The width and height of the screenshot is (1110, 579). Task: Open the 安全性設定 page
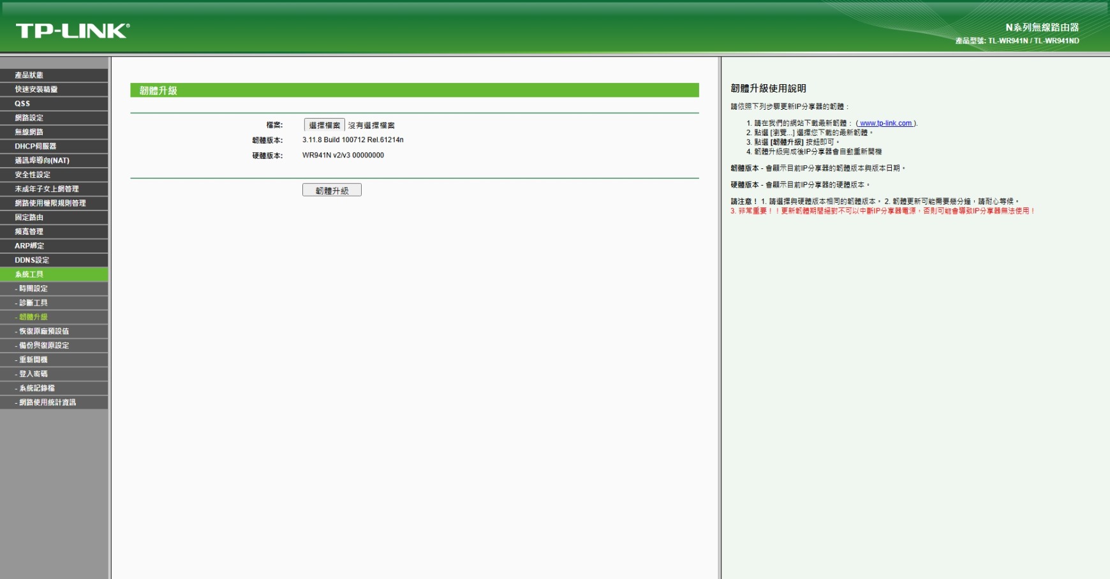[29, 174]
